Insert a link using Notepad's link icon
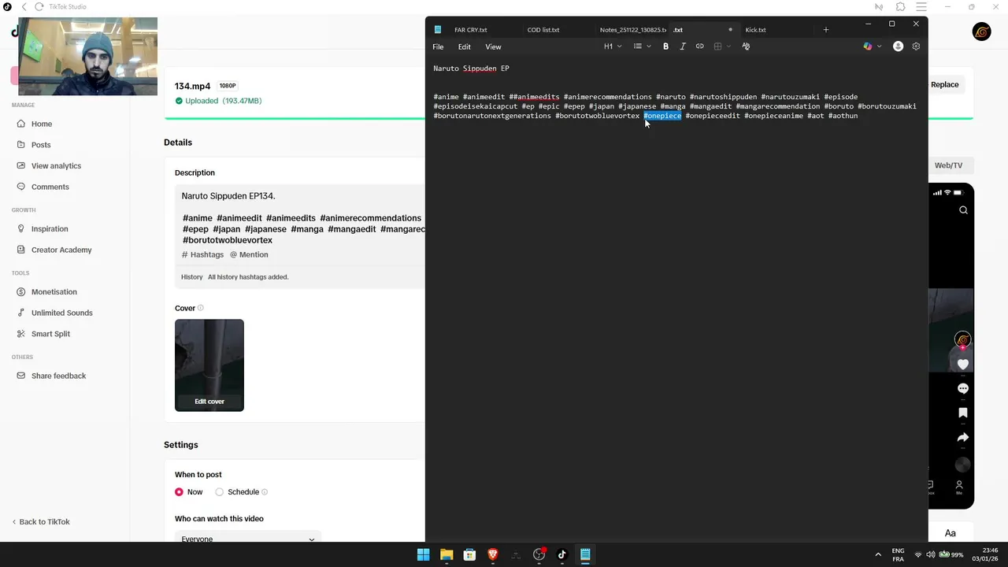1008x567 pixels. click(x=699, y=46)
